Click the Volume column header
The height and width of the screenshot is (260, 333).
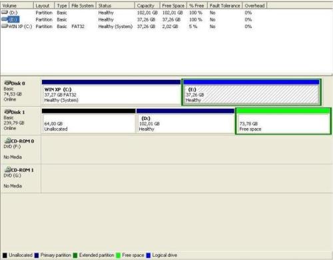(x=17, y=5)
